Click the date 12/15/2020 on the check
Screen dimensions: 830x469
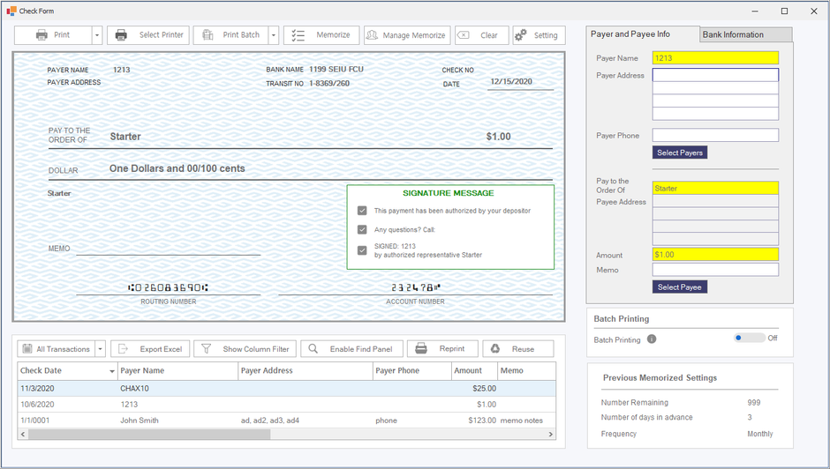click(511, 81)
